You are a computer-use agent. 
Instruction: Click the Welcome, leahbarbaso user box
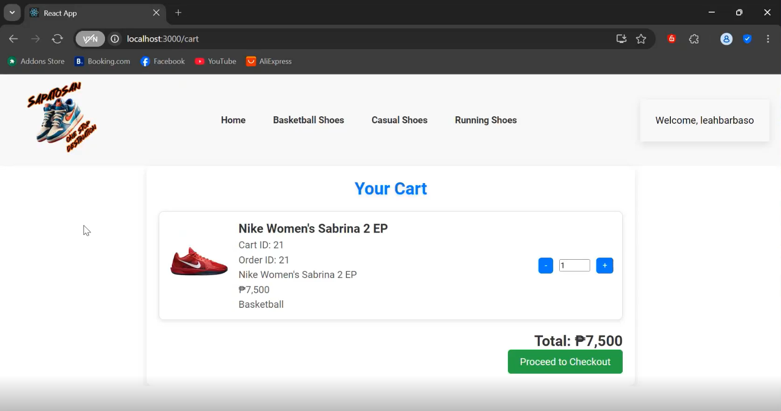[704, 120]
